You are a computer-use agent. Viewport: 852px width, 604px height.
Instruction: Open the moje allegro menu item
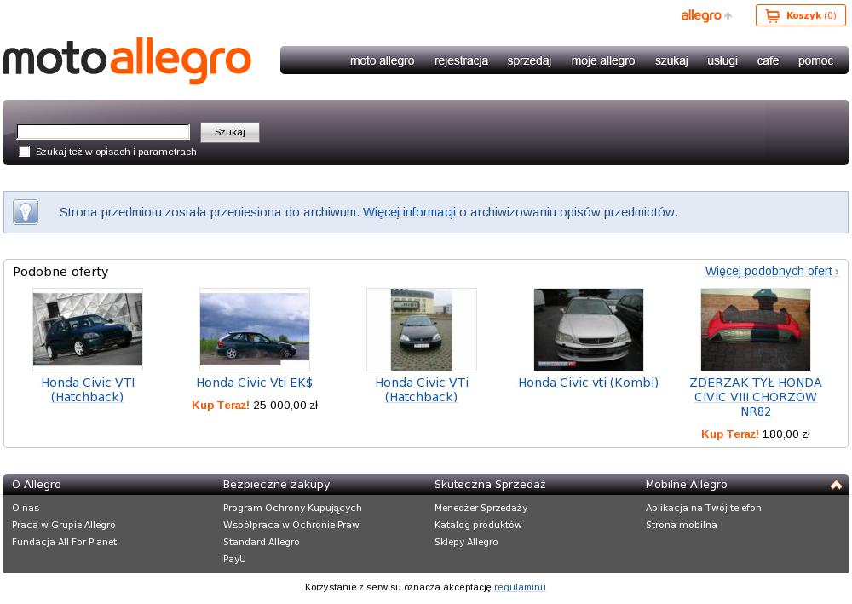pyautogui.click(x=603, y=60)
